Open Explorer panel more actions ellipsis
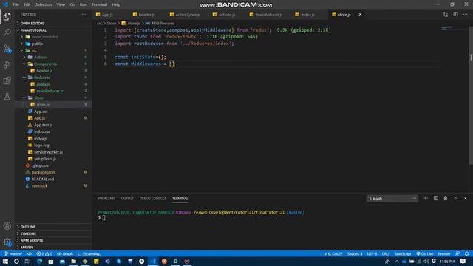The width and height of the screenshot is (473, 266). pos(84,15)
